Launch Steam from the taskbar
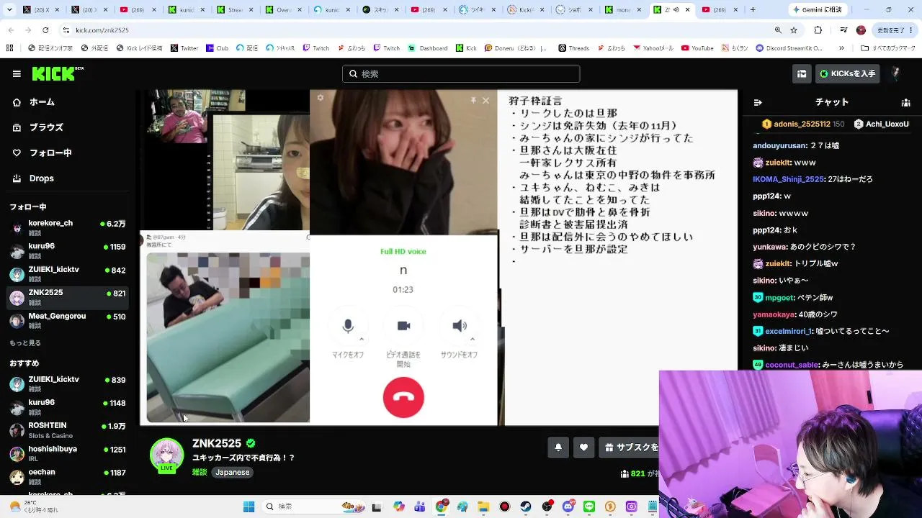 point(526,506)
